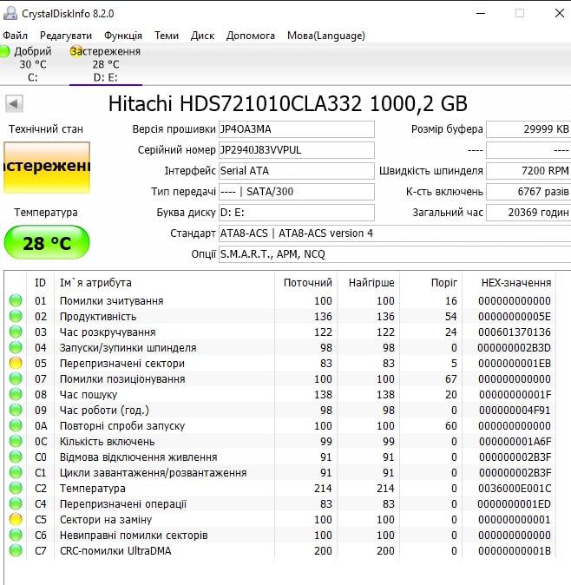Click the S.M.A.R.T., APM, NCQ options field
Viewport: 571px width, 585px height.
click(x=395, y=254)
